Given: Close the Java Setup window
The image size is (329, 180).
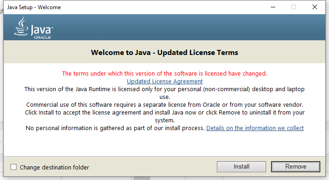Looking at the screenshot, I should pos(314,7).
